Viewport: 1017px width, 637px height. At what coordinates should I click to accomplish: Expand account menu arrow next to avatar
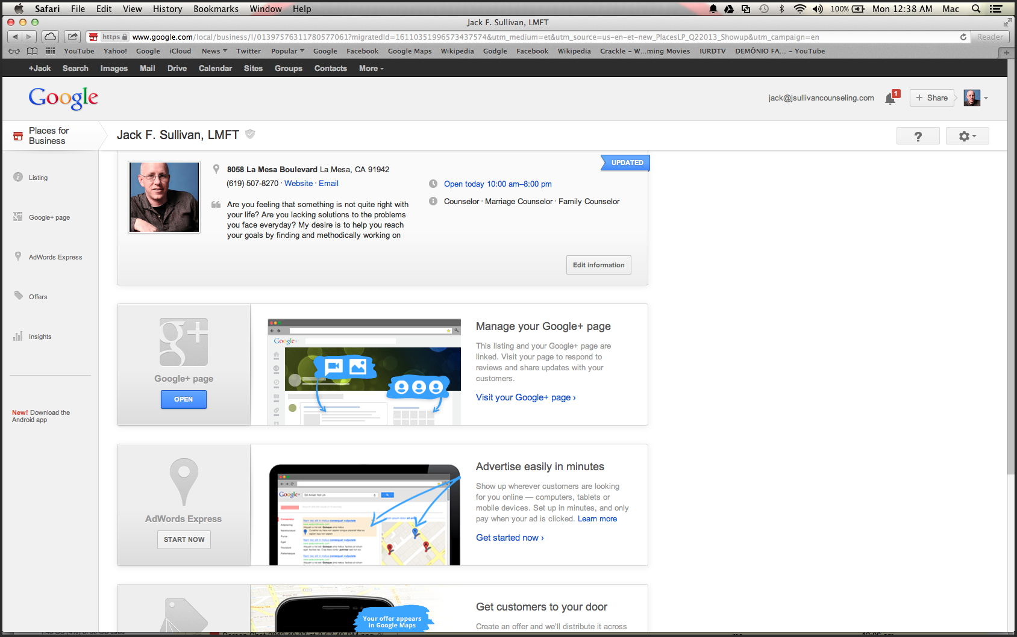click(x=986, y=98)
